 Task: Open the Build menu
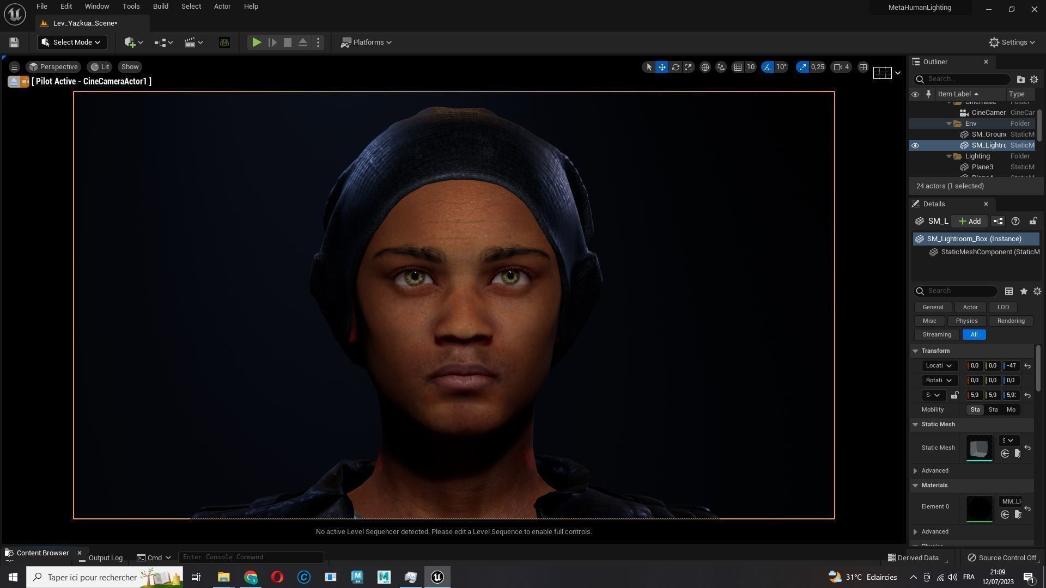click(x=160, y=6)
